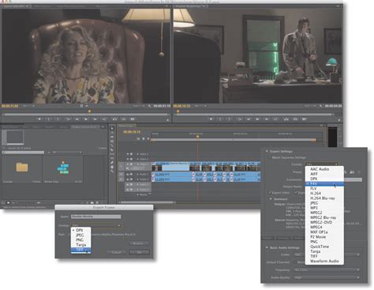Select DPX in the Export Frame format list
The width and height of the screenshot is (374, 290).
pos(80,230)
